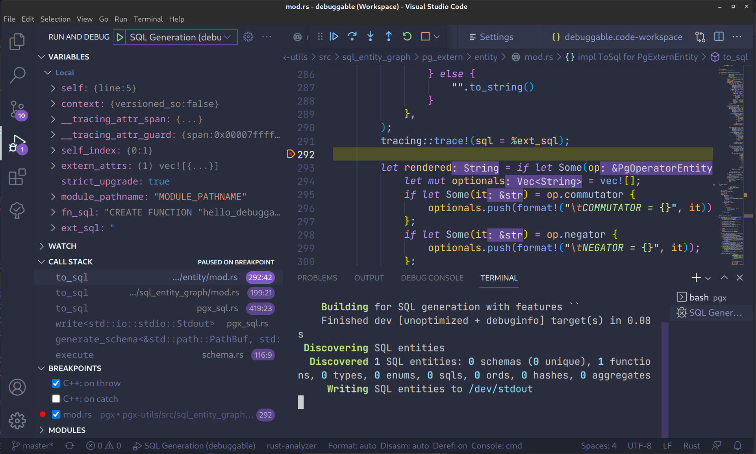Open the debug configuration dropdown
The image size is (756, 454).
(227, 37)
